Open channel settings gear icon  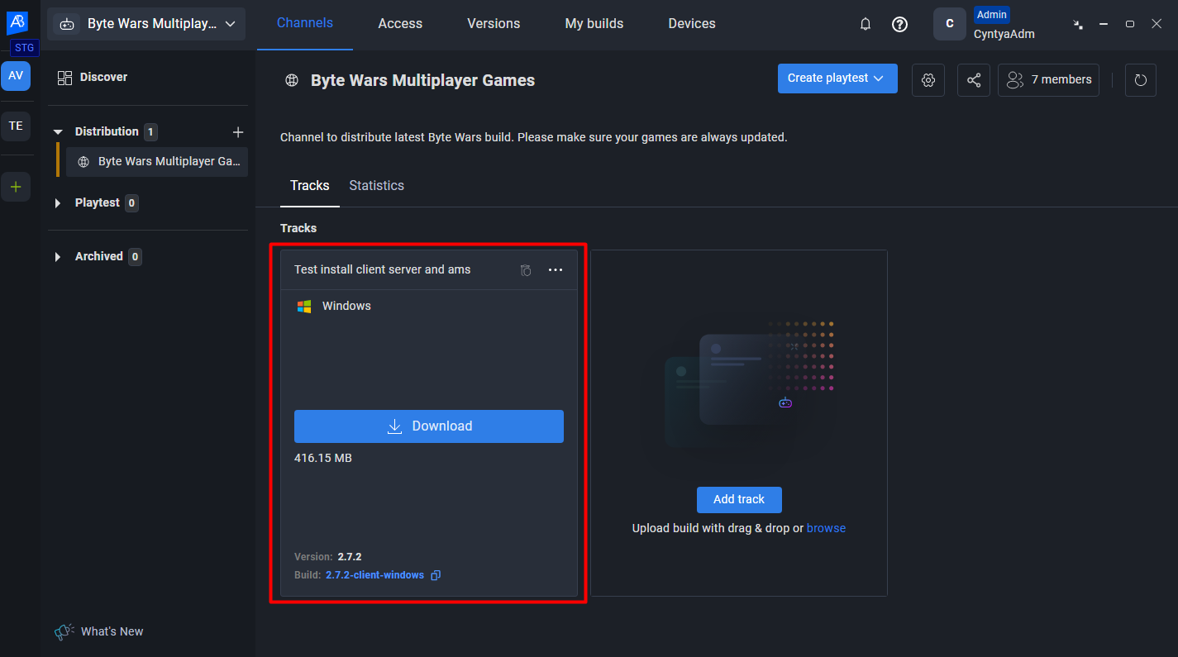click(928, 80)
